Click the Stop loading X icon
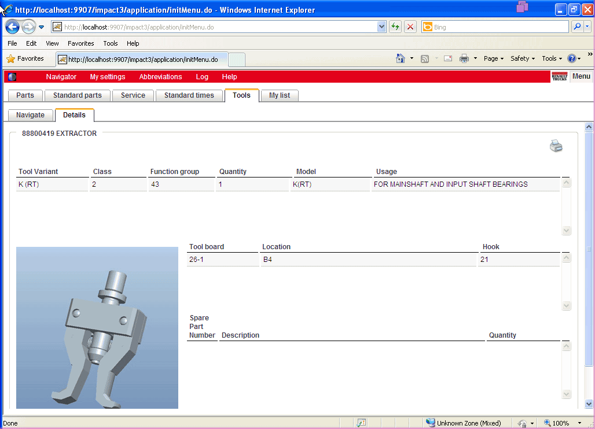 coord(410,27)
